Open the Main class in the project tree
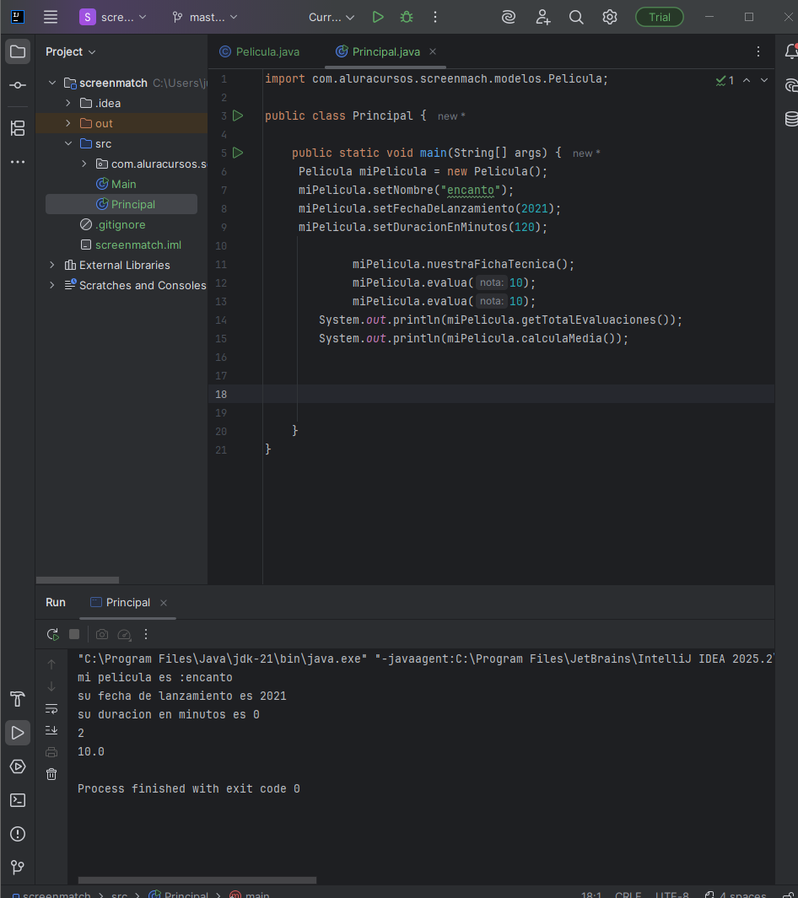This screenshot has height=898, width=798. pos(116,184)
